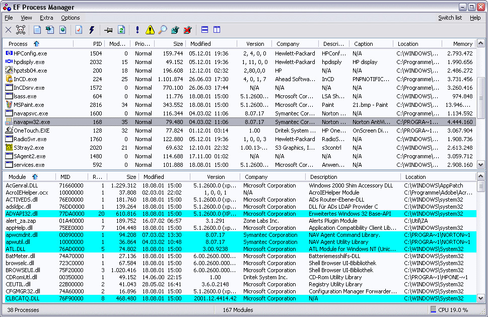Click the lightning bolt toolbar icon
Screen dimensions: 488x317
coord(92,30)
